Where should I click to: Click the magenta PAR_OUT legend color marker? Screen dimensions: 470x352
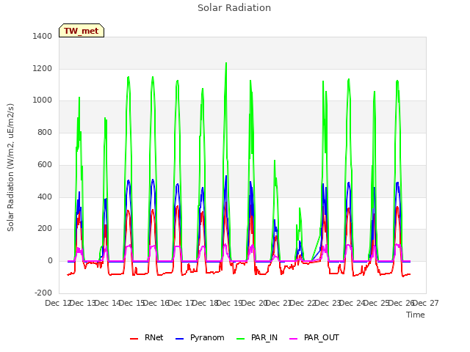(294, 339)
